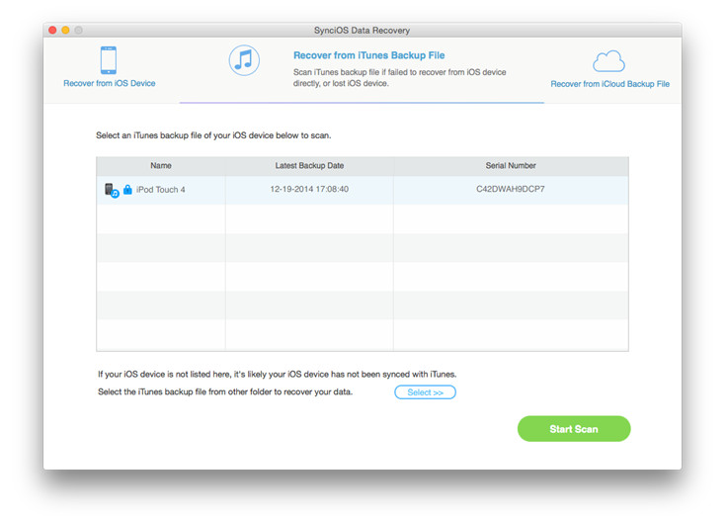728x516 pixels.
Task: Click the iTunes music note icon
Action: click(x=244, y=60)
